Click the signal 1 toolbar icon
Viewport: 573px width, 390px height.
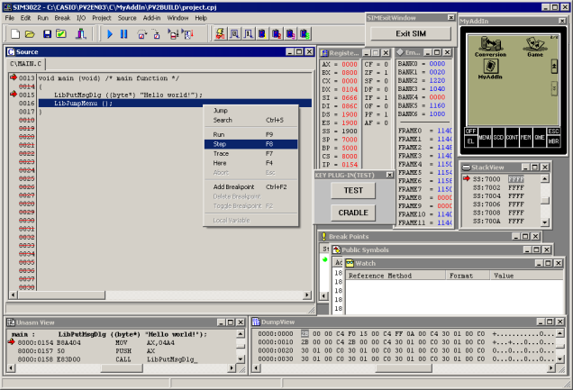tap(248, 34)
